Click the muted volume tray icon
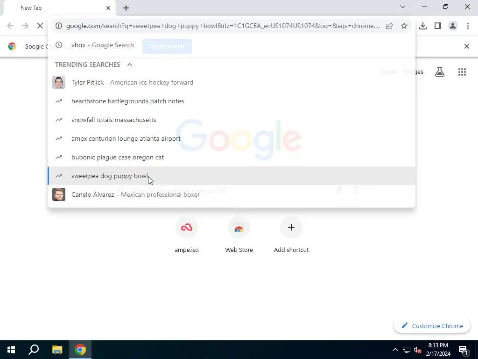The image size is (478, 359). [x=418, y=350]
